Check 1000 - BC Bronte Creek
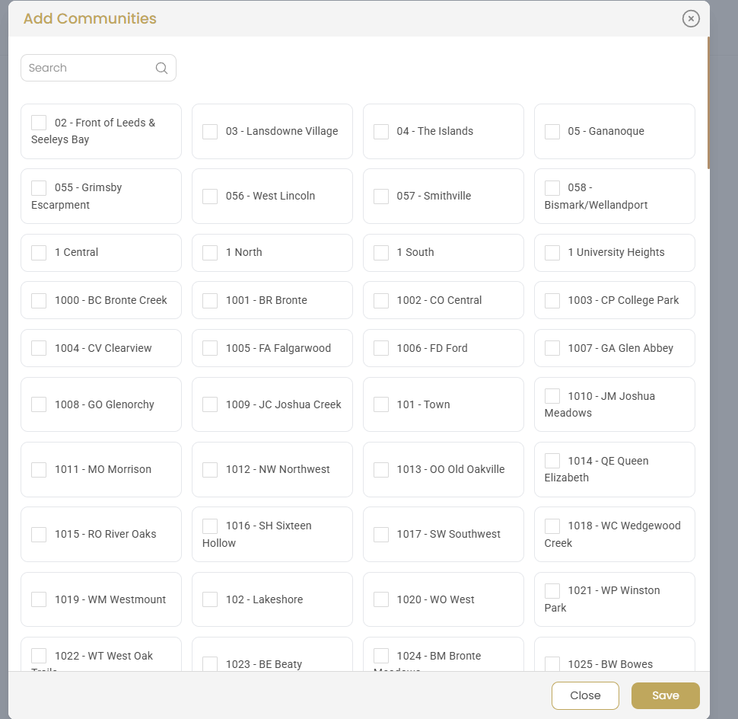 coord(39,300)
